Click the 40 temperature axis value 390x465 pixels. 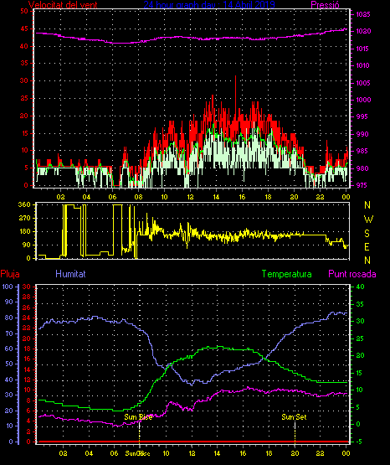click(360, 287)
